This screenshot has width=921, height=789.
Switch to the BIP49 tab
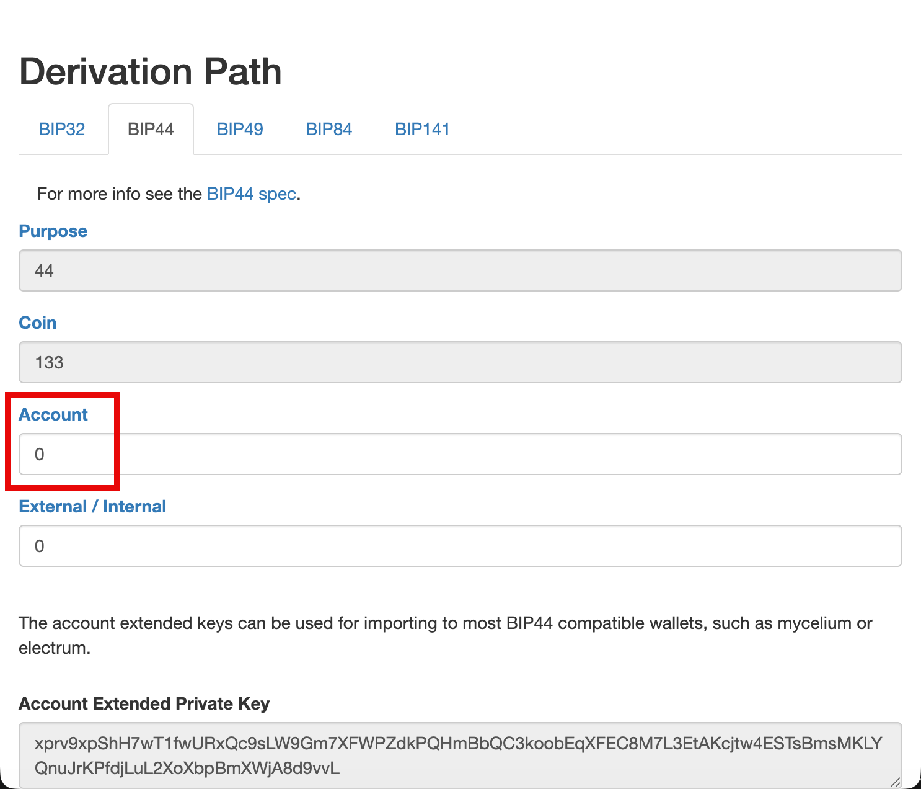pos(240,129)
